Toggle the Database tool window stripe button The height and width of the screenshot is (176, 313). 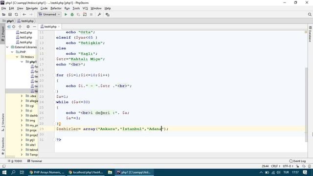[310, 34]
